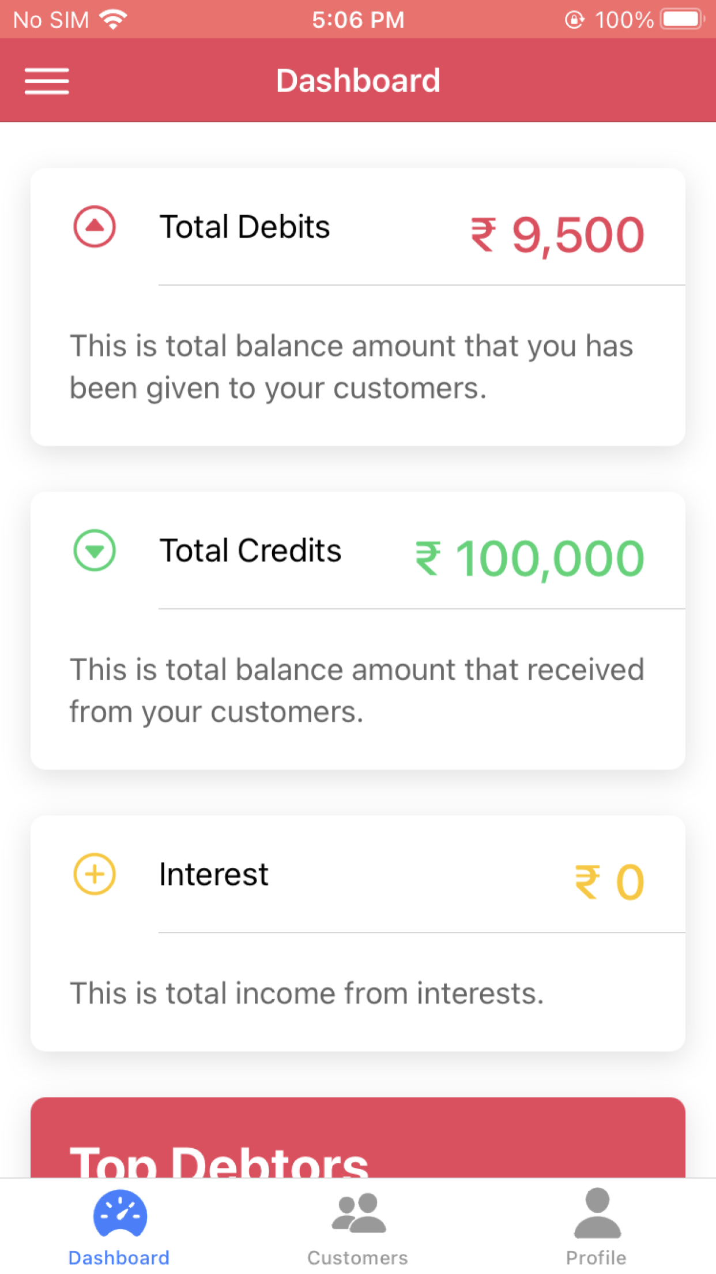
Task: Tap the yellow Interest plus icon
Action: click(95, 874)
